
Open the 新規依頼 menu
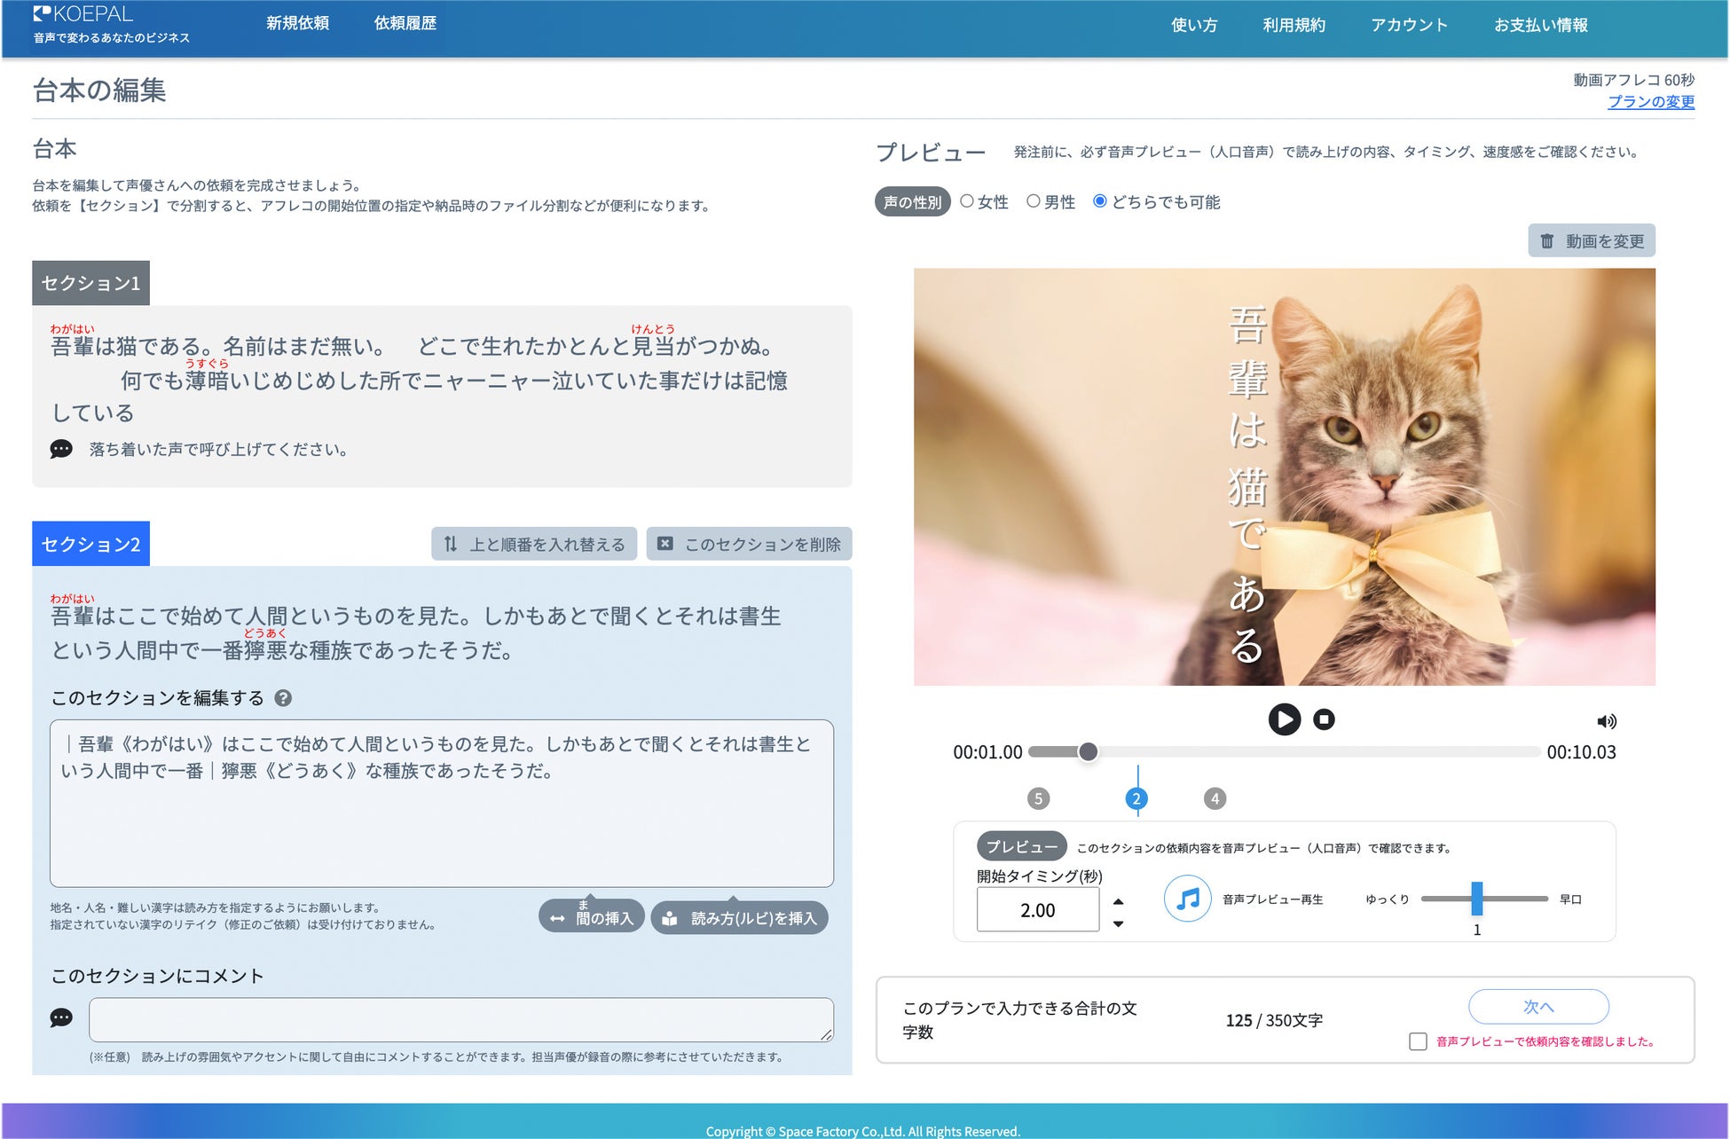297,23
